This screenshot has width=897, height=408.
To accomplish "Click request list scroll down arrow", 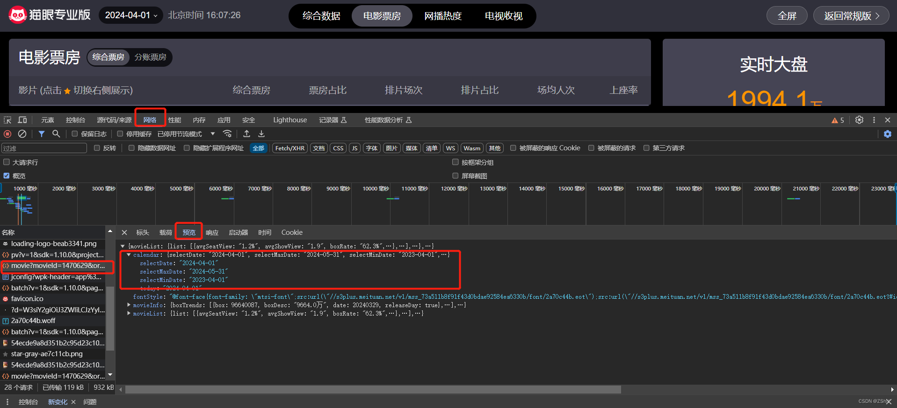I will [110, 375].
